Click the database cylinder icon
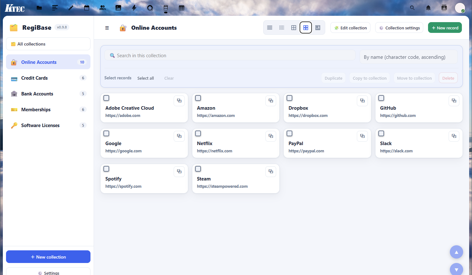Screen dimensions: 472x275 pos(166,8)
